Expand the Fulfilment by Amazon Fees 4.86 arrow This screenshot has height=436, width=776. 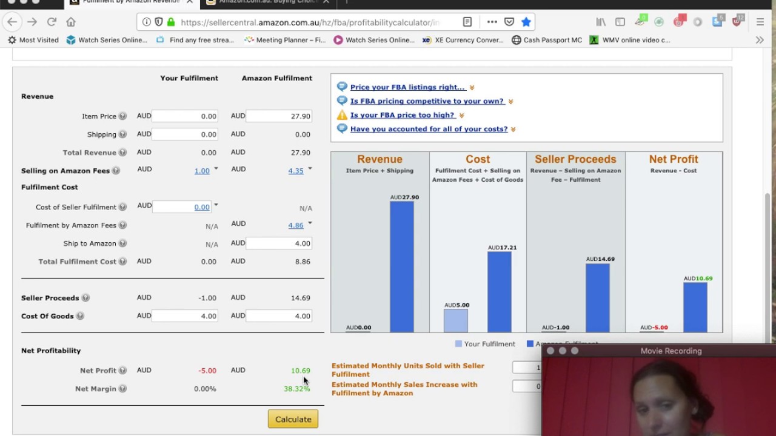(x=310, y=223)
